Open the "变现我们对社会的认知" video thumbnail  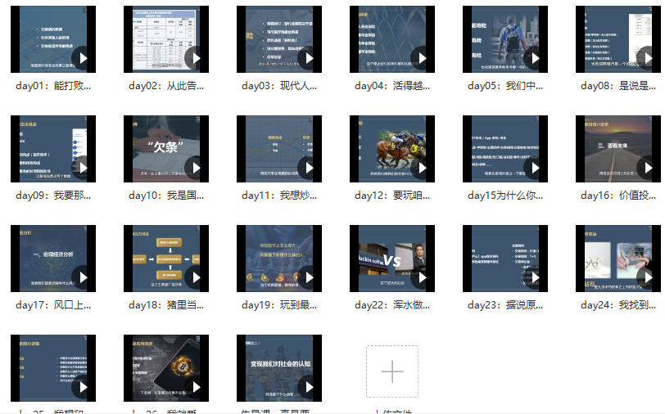[278, 368]
